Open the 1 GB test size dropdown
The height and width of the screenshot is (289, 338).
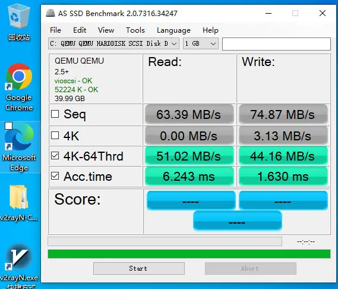point(200,43)
